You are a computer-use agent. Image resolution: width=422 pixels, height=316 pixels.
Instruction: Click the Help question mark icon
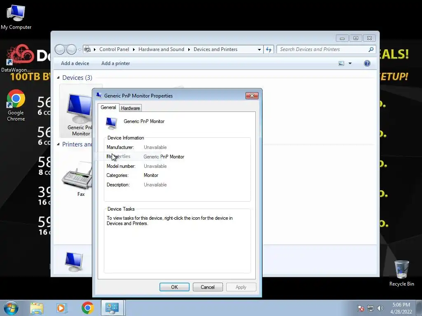pyautogui.click(x=367, y=63)
